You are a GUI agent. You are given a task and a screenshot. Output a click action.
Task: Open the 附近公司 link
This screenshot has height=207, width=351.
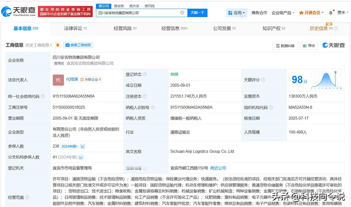click(218, 168)
